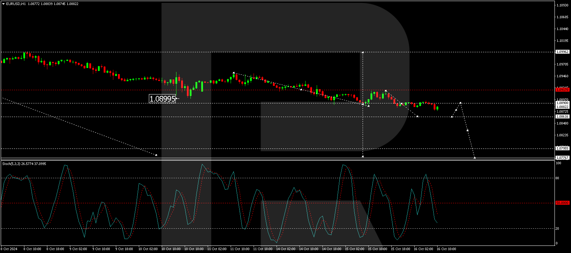Open the EURUSD,H1 chart dropdown triangle

pyautogui.click(x=3, y=4)
